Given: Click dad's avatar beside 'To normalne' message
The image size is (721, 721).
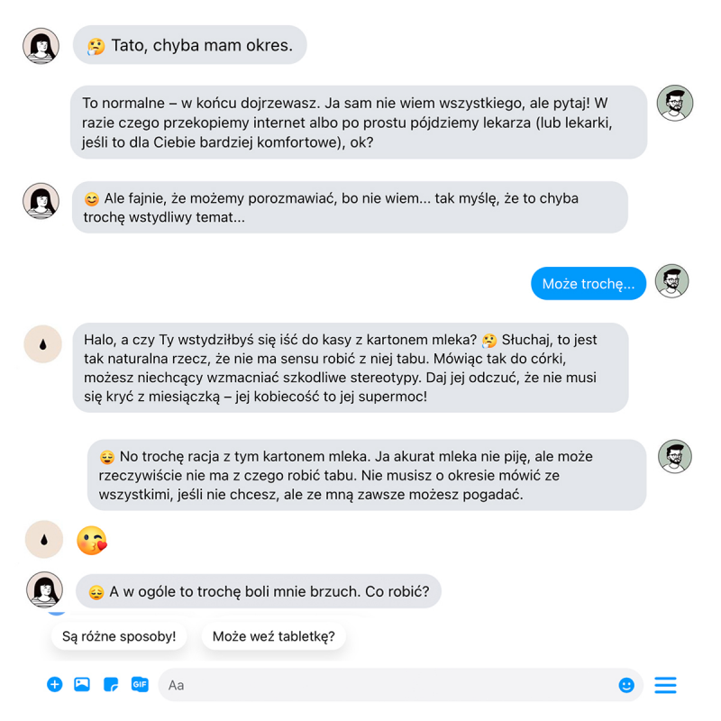Looking at the screenshot, I should click(675, 104).
